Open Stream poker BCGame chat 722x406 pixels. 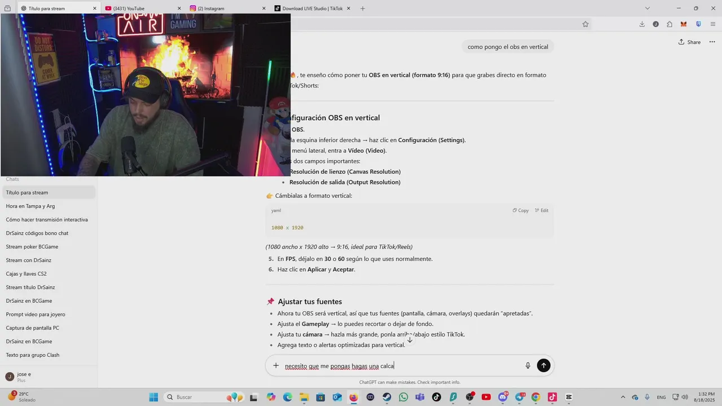[x=49, y=247]
